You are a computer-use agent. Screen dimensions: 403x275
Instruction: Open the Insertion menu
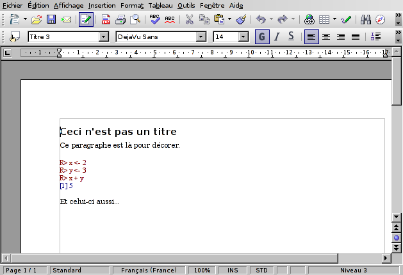click(103, 4)
